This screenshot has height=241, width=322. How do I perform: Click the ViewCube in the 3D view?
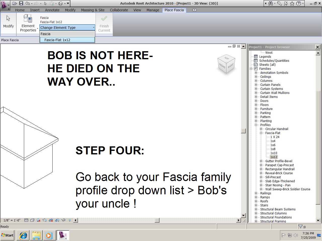point(226,65)
